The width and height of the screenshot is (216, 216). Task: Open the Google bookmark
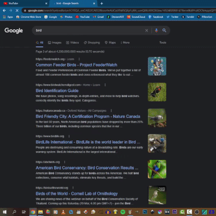[x=51, y=17]
